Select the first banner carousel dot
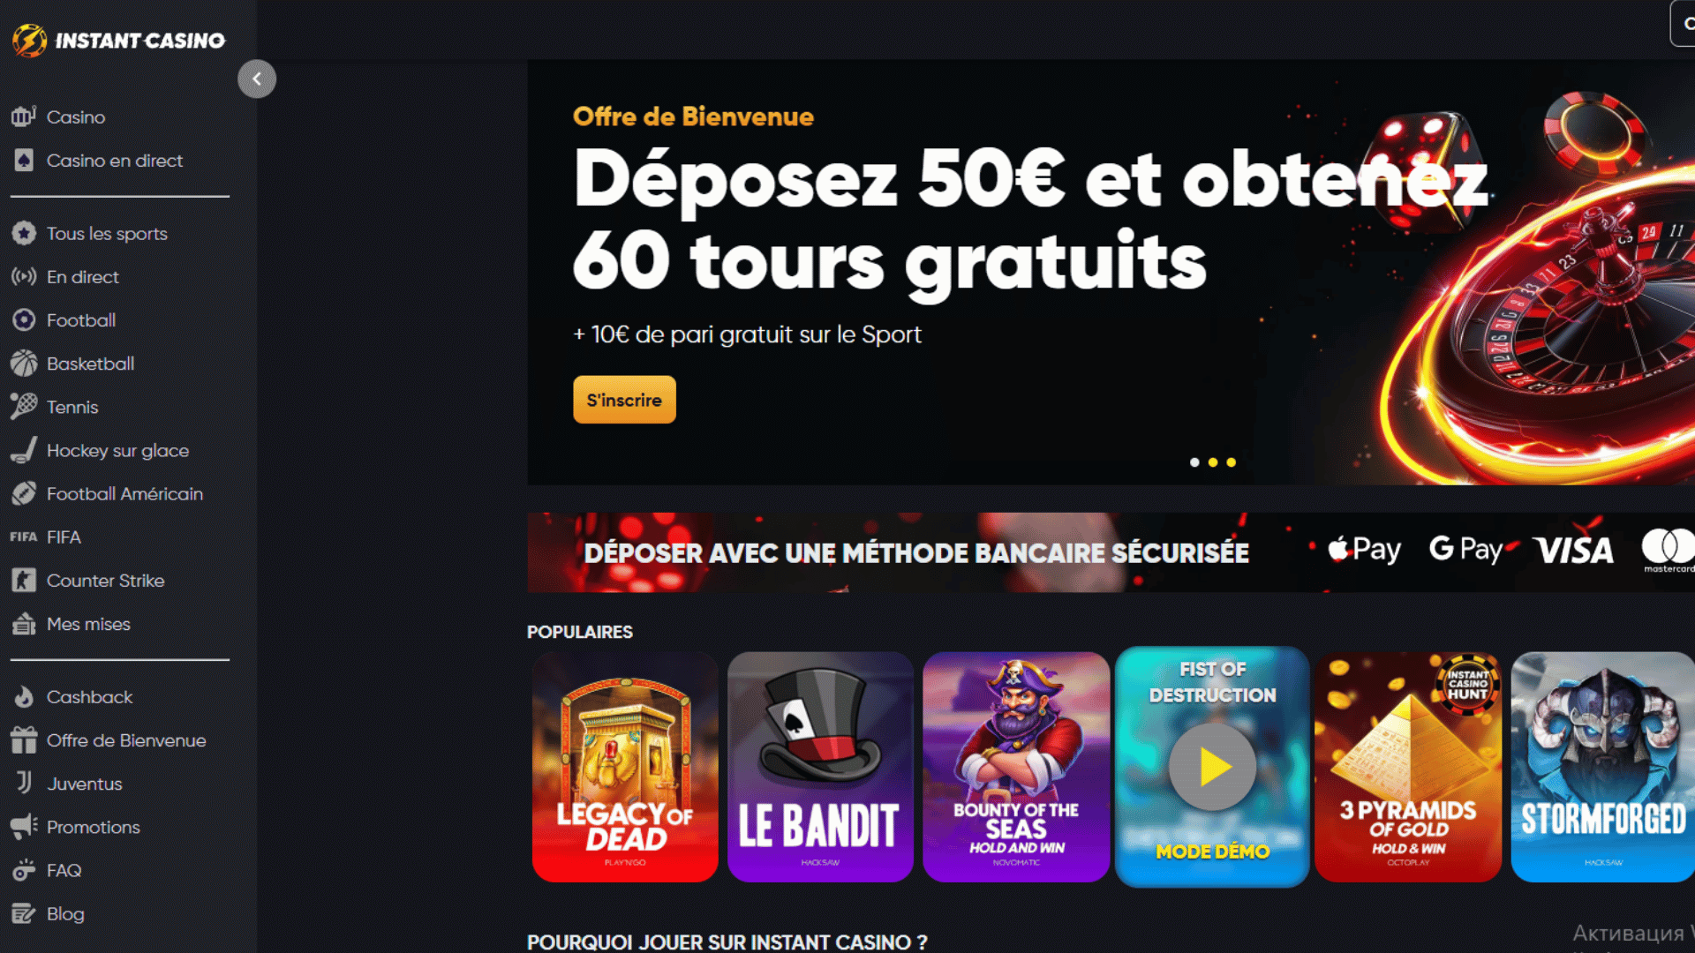 pyautogui.click(x=1194, y=462)
